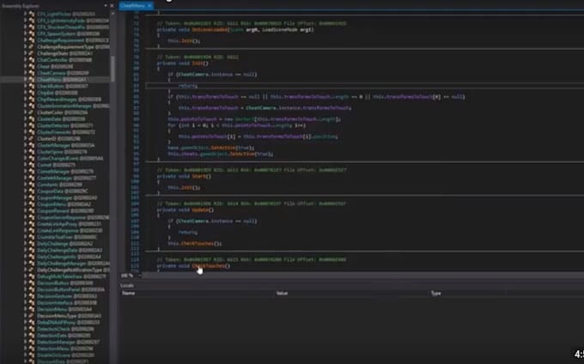Click the enum icon beside ChallengeState
584x364 pixels.
32,53
